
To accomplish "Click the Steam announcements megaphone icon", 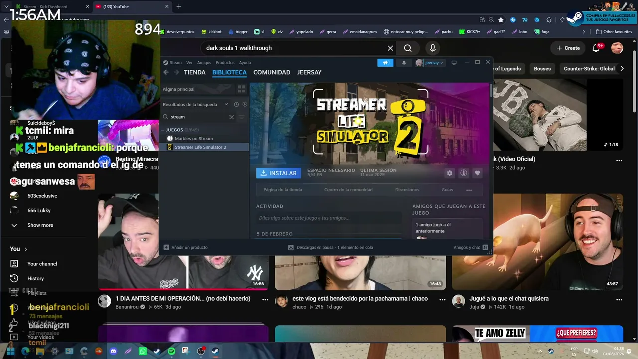I will click(385, 63).
